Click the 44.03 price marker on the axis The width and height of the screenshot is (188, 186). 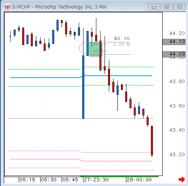coord(174,54)
